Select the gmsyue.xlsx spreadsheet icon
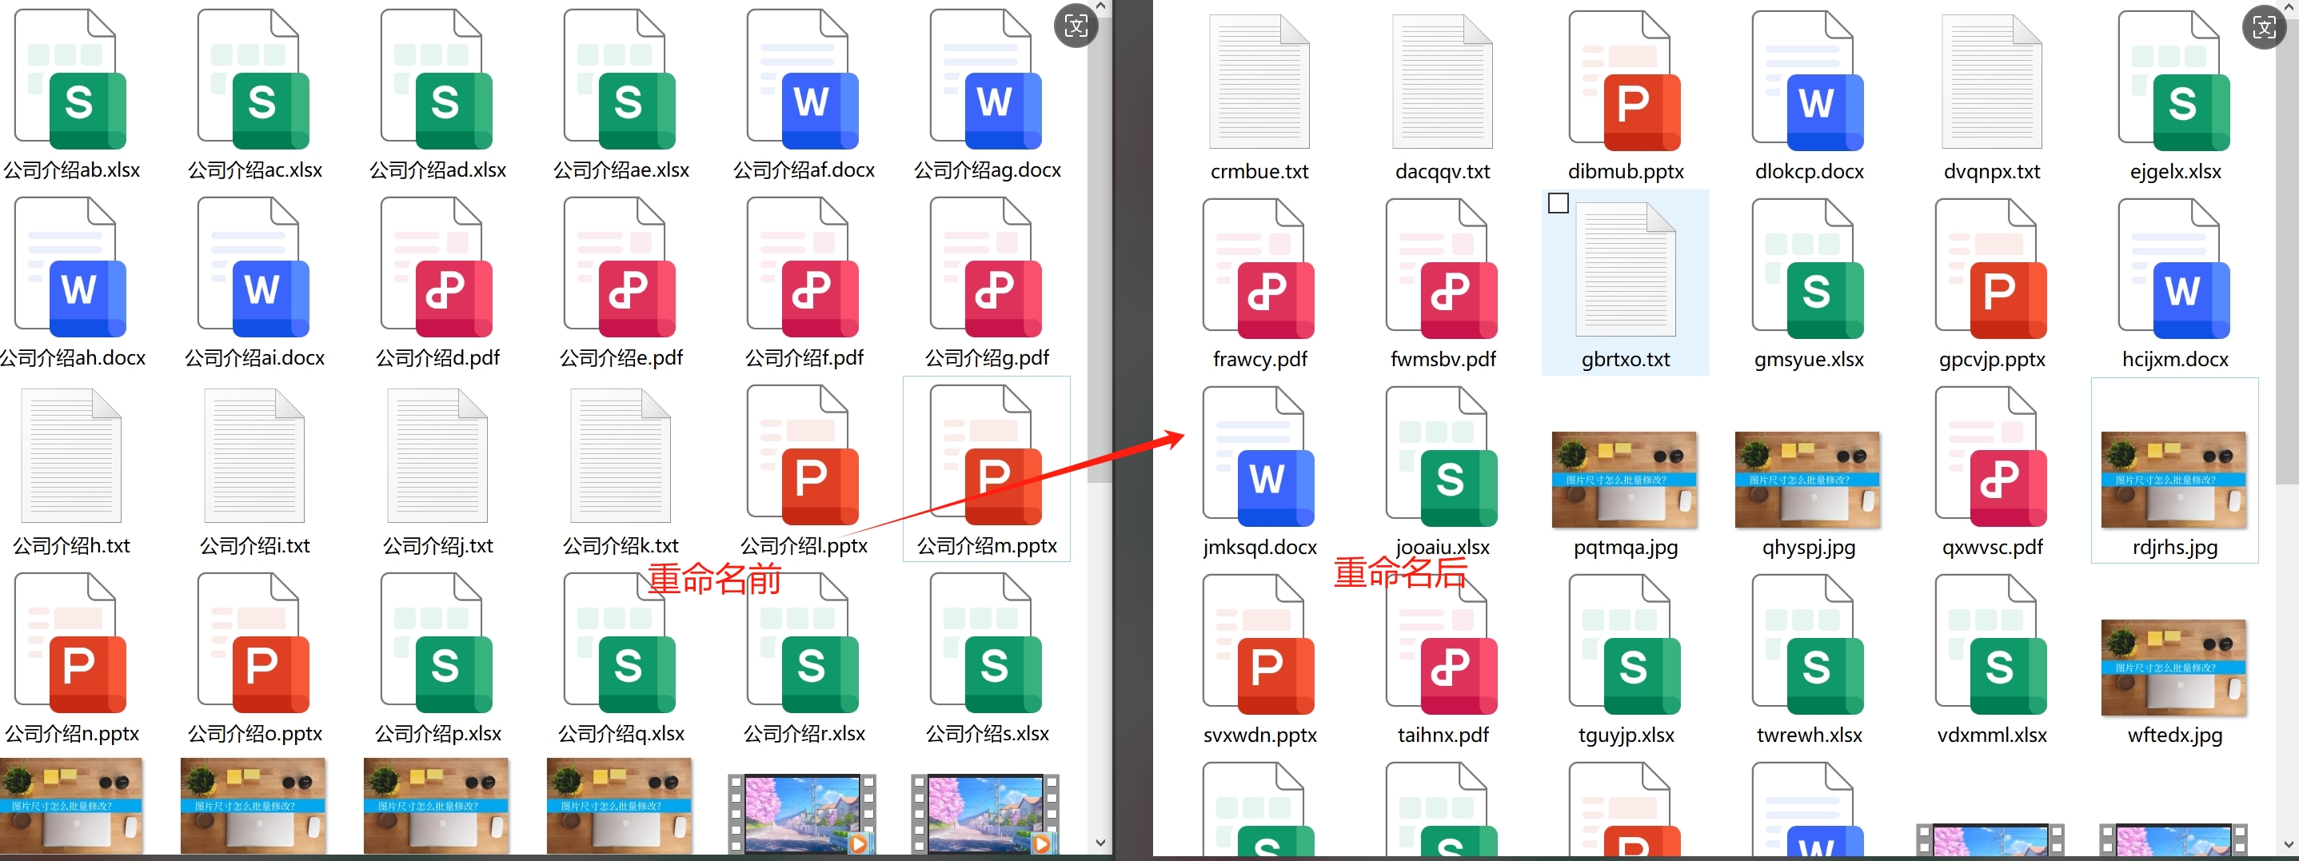The width and height of the screenshot is (2299, 861). pyautogui.click(x=1808, y=269)
